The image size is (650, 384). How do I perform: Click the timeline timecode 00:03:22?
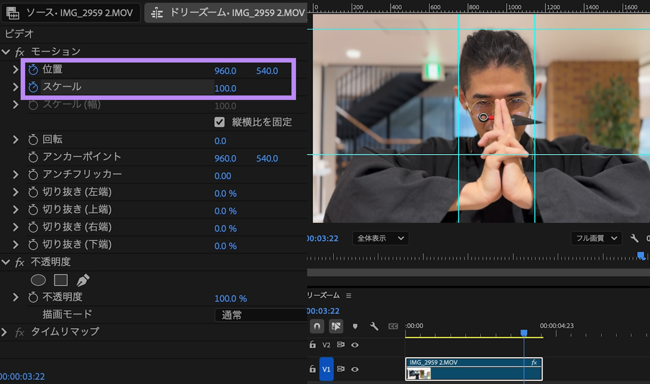pyautogui.click(x=323, y=311)
